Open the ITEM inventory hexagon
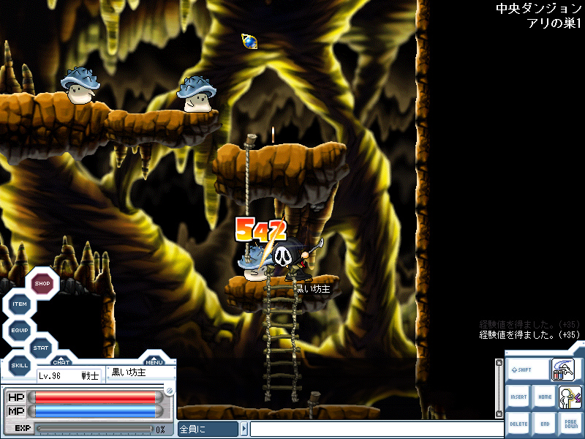Viewport: 585px width, 439px height. click(x=20, y=304)
